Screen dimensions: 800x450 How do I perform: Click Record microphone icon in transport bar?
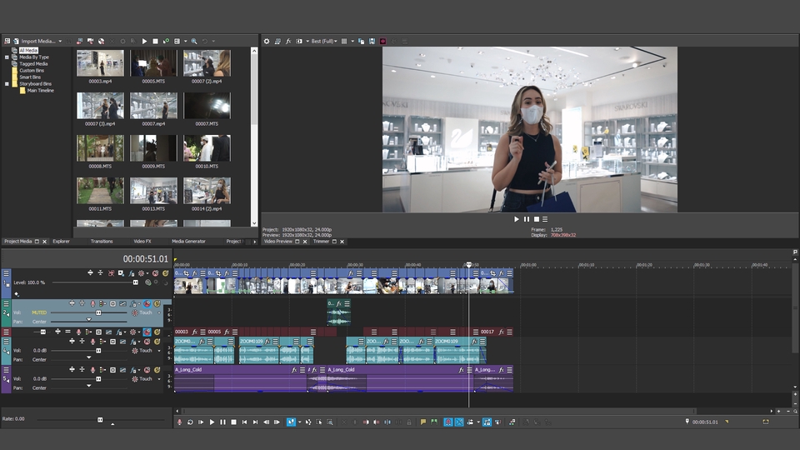[179, 422]
